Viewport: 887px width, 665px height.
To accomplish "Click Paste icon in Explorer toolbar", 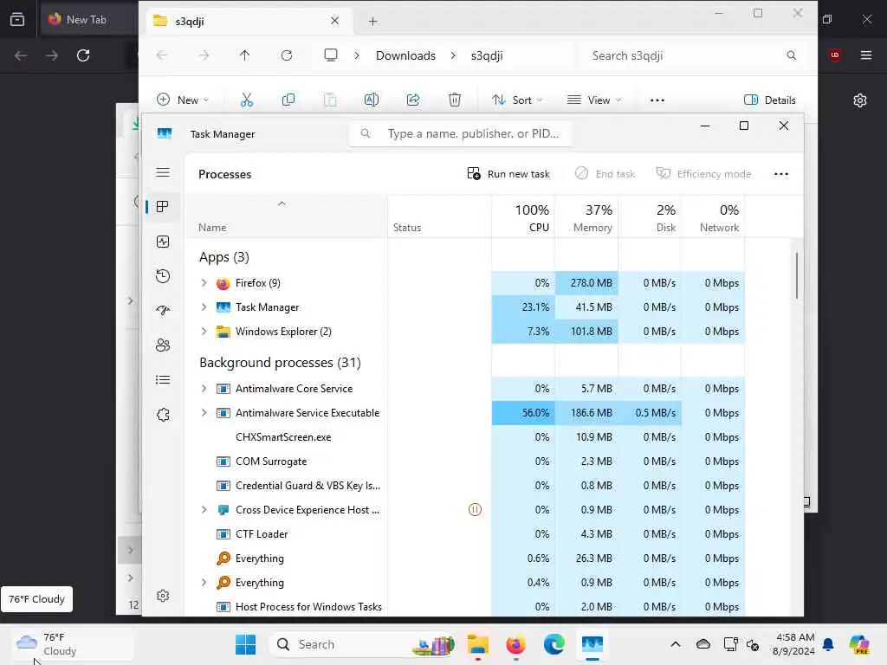I will [x=330, y=100].
